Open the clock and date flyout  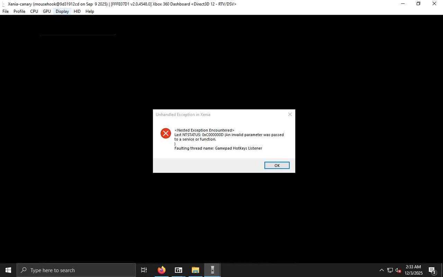414,270
